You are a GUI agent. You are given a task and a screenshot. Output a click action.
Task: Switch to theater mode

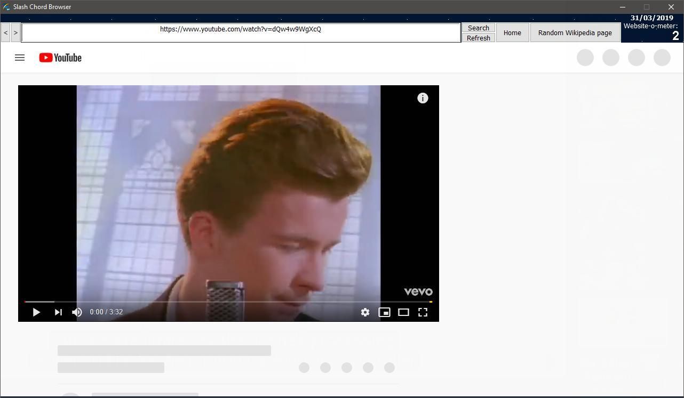pyautogui.click(x=403, y=312)
